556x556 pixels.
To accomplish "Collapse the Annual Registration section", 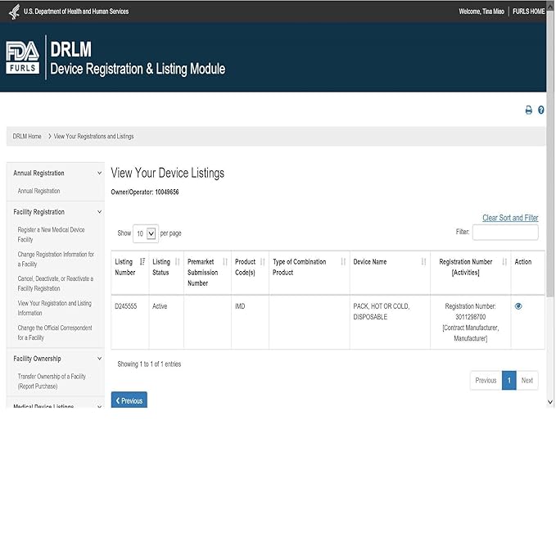I will click(100, 174).
